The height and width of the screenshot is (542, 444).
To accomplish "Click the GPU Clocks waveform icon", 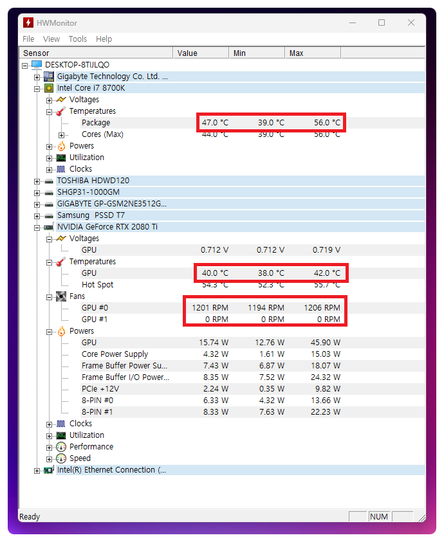I will click(x=61, y=424).
